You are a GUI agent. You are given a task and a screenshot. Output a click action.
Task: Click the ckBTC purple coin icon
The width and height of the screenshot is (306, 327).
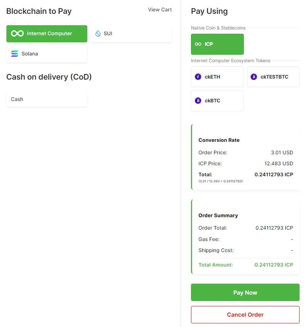tap(198, 101)
